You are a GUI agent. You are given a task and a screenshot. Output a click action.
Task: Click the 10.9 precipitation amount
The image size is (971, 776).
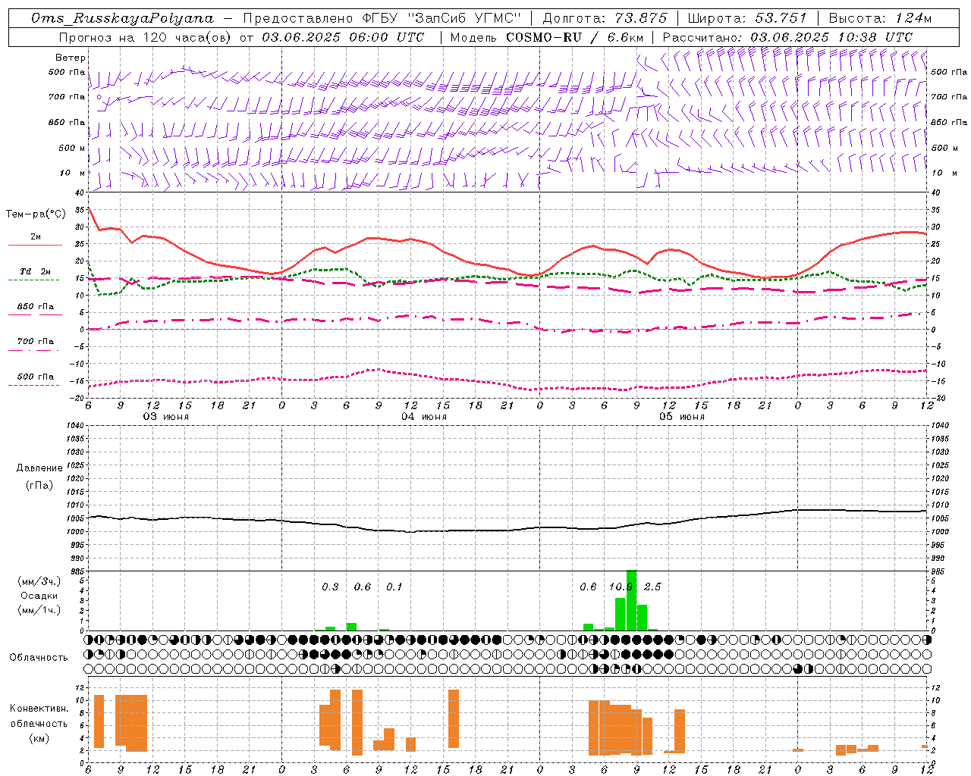point(621,587)
